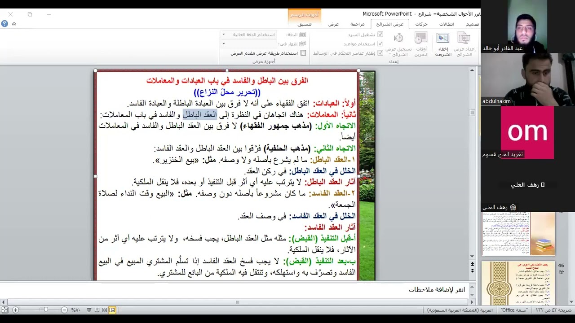
Task: Click participant video labeled abdulhakim
Action: coord(528,79)
